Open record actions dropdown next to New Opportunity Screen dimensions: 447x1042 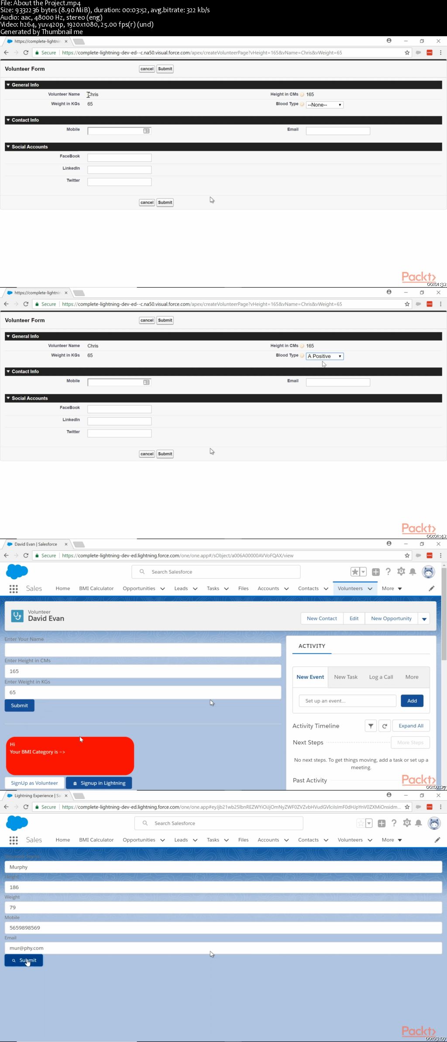tap(424, 619)
